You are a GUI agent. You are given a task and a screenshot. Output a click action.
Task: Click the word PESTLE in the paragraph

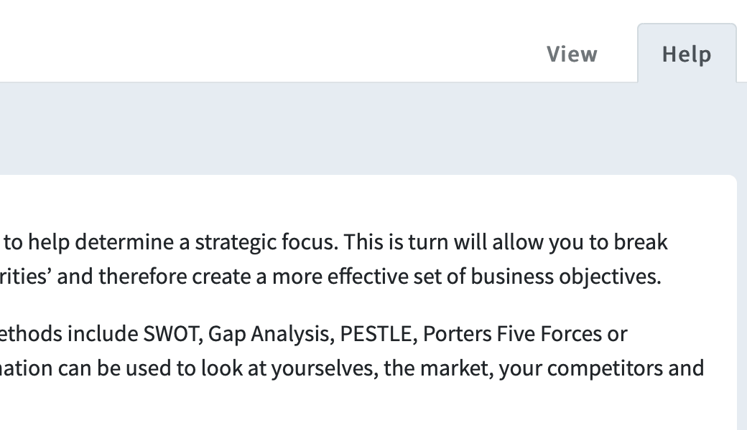(x=376, y=333)
